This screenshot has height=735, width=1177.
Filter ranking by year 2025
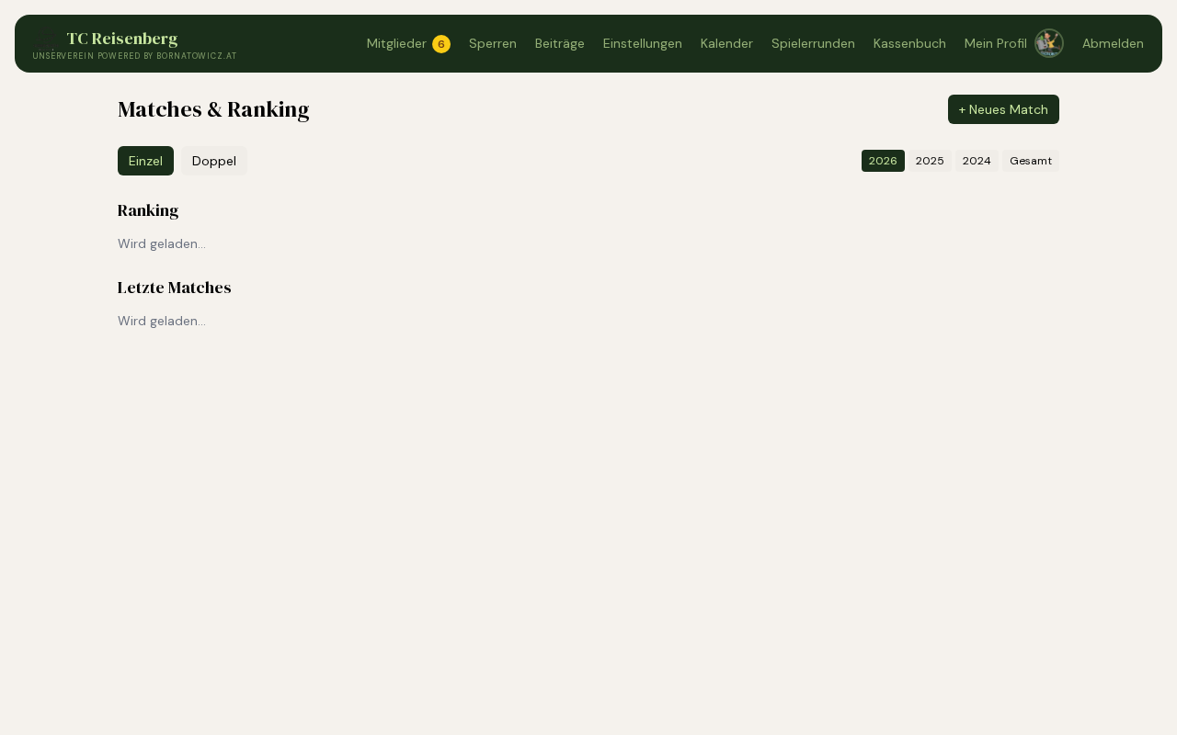[930, 161]
